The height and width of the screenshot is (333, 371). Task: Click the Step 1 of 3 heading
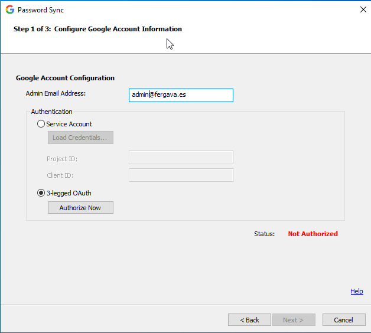point(97,29)
